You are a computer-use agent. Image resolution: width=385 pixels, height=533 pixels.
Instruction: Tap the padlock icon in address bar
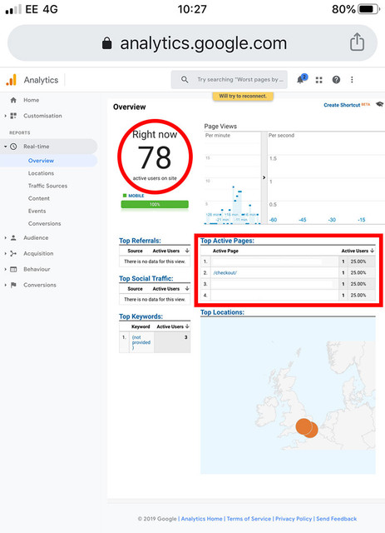(x=107, y=43)
